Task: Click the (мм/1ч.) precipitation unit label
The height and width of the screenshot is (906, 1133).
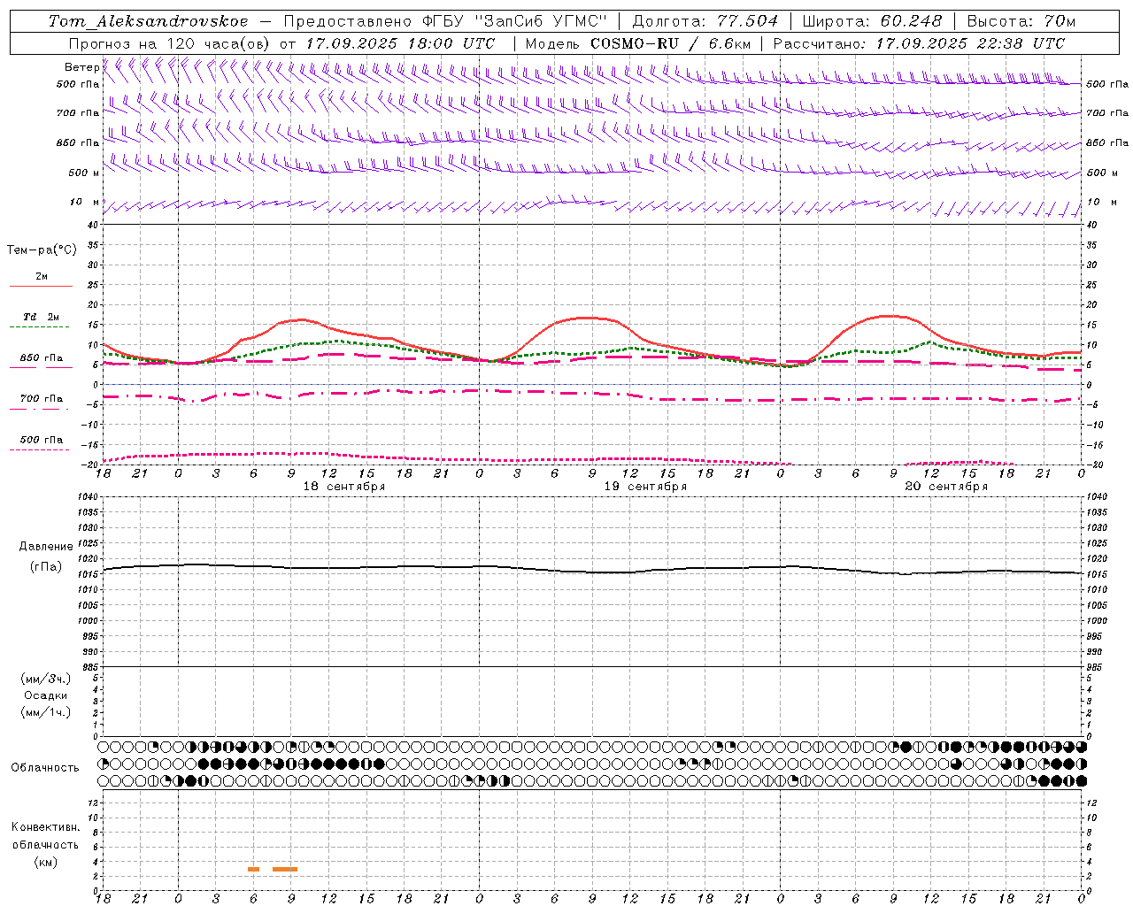Action: [46, 712]
